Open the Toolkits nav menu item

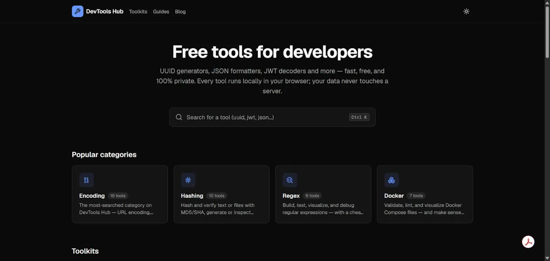tap(138, 12)
